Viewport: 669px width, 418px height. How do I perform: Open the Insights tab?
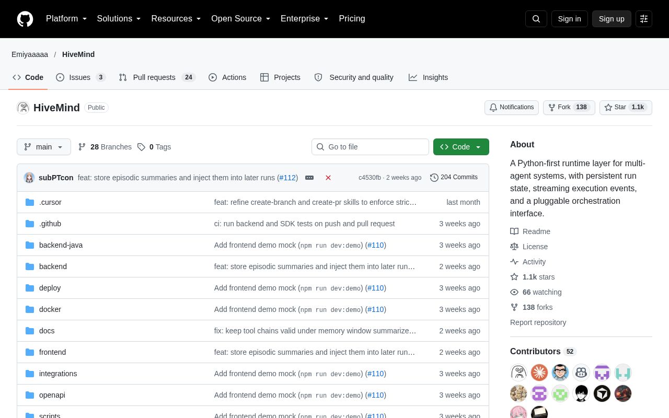tap(429, 77)
